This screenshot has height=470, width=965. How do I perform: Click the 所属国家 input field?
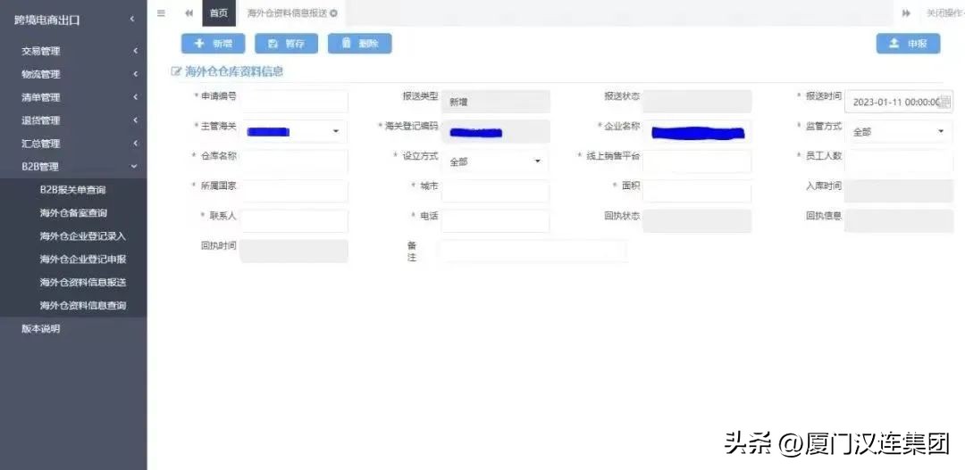click(294, 191)
